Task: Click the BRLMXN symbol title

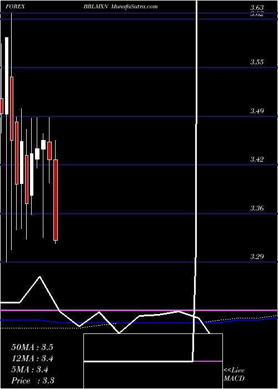Action: [x=96, y=7]
